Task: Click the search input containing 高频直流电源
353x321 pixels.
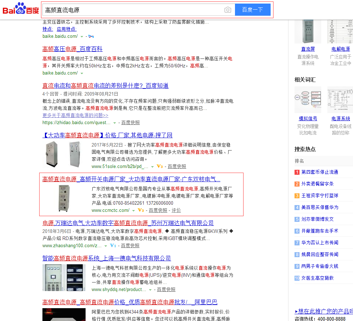Action: pyautogui.click(x=132, y=10)
